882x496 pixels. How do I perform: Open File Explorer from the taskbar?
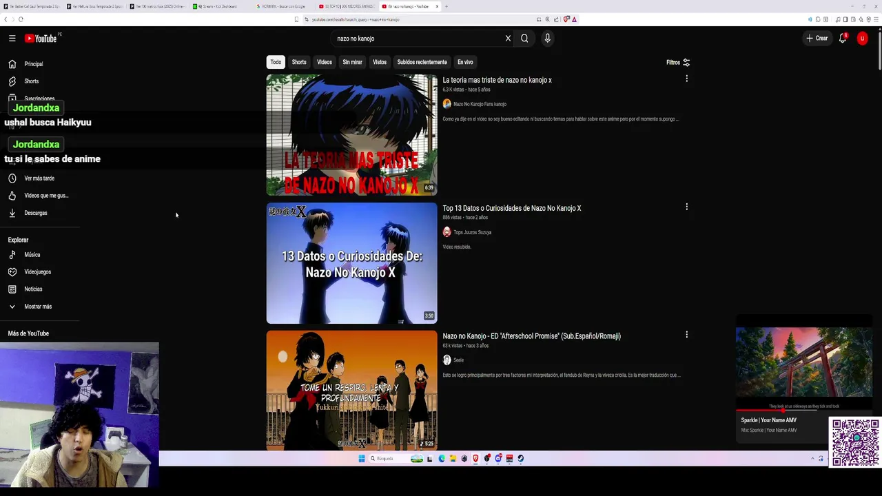(x=453, y=459)
